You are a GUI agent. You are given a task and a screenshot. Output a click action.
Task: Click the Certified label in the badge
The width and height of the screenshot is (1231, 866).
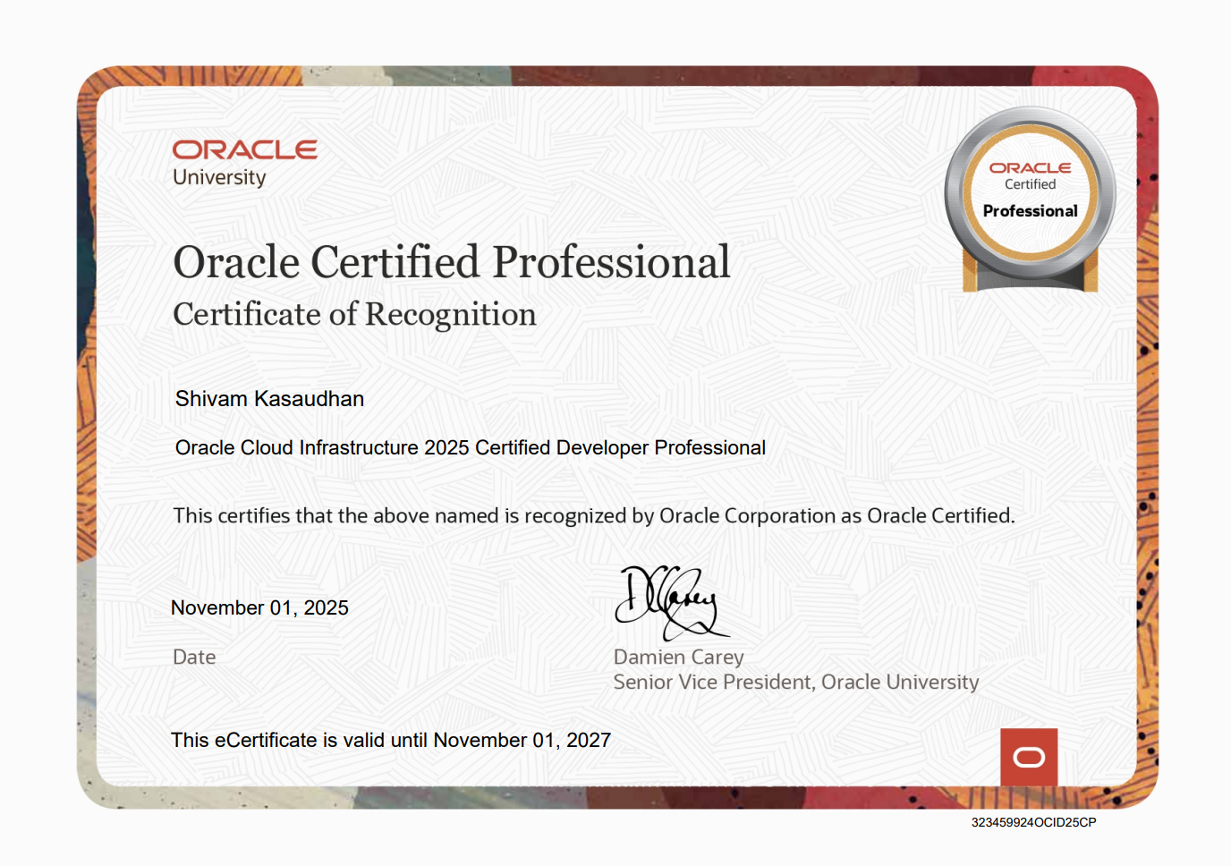(x=1030, y=184)
